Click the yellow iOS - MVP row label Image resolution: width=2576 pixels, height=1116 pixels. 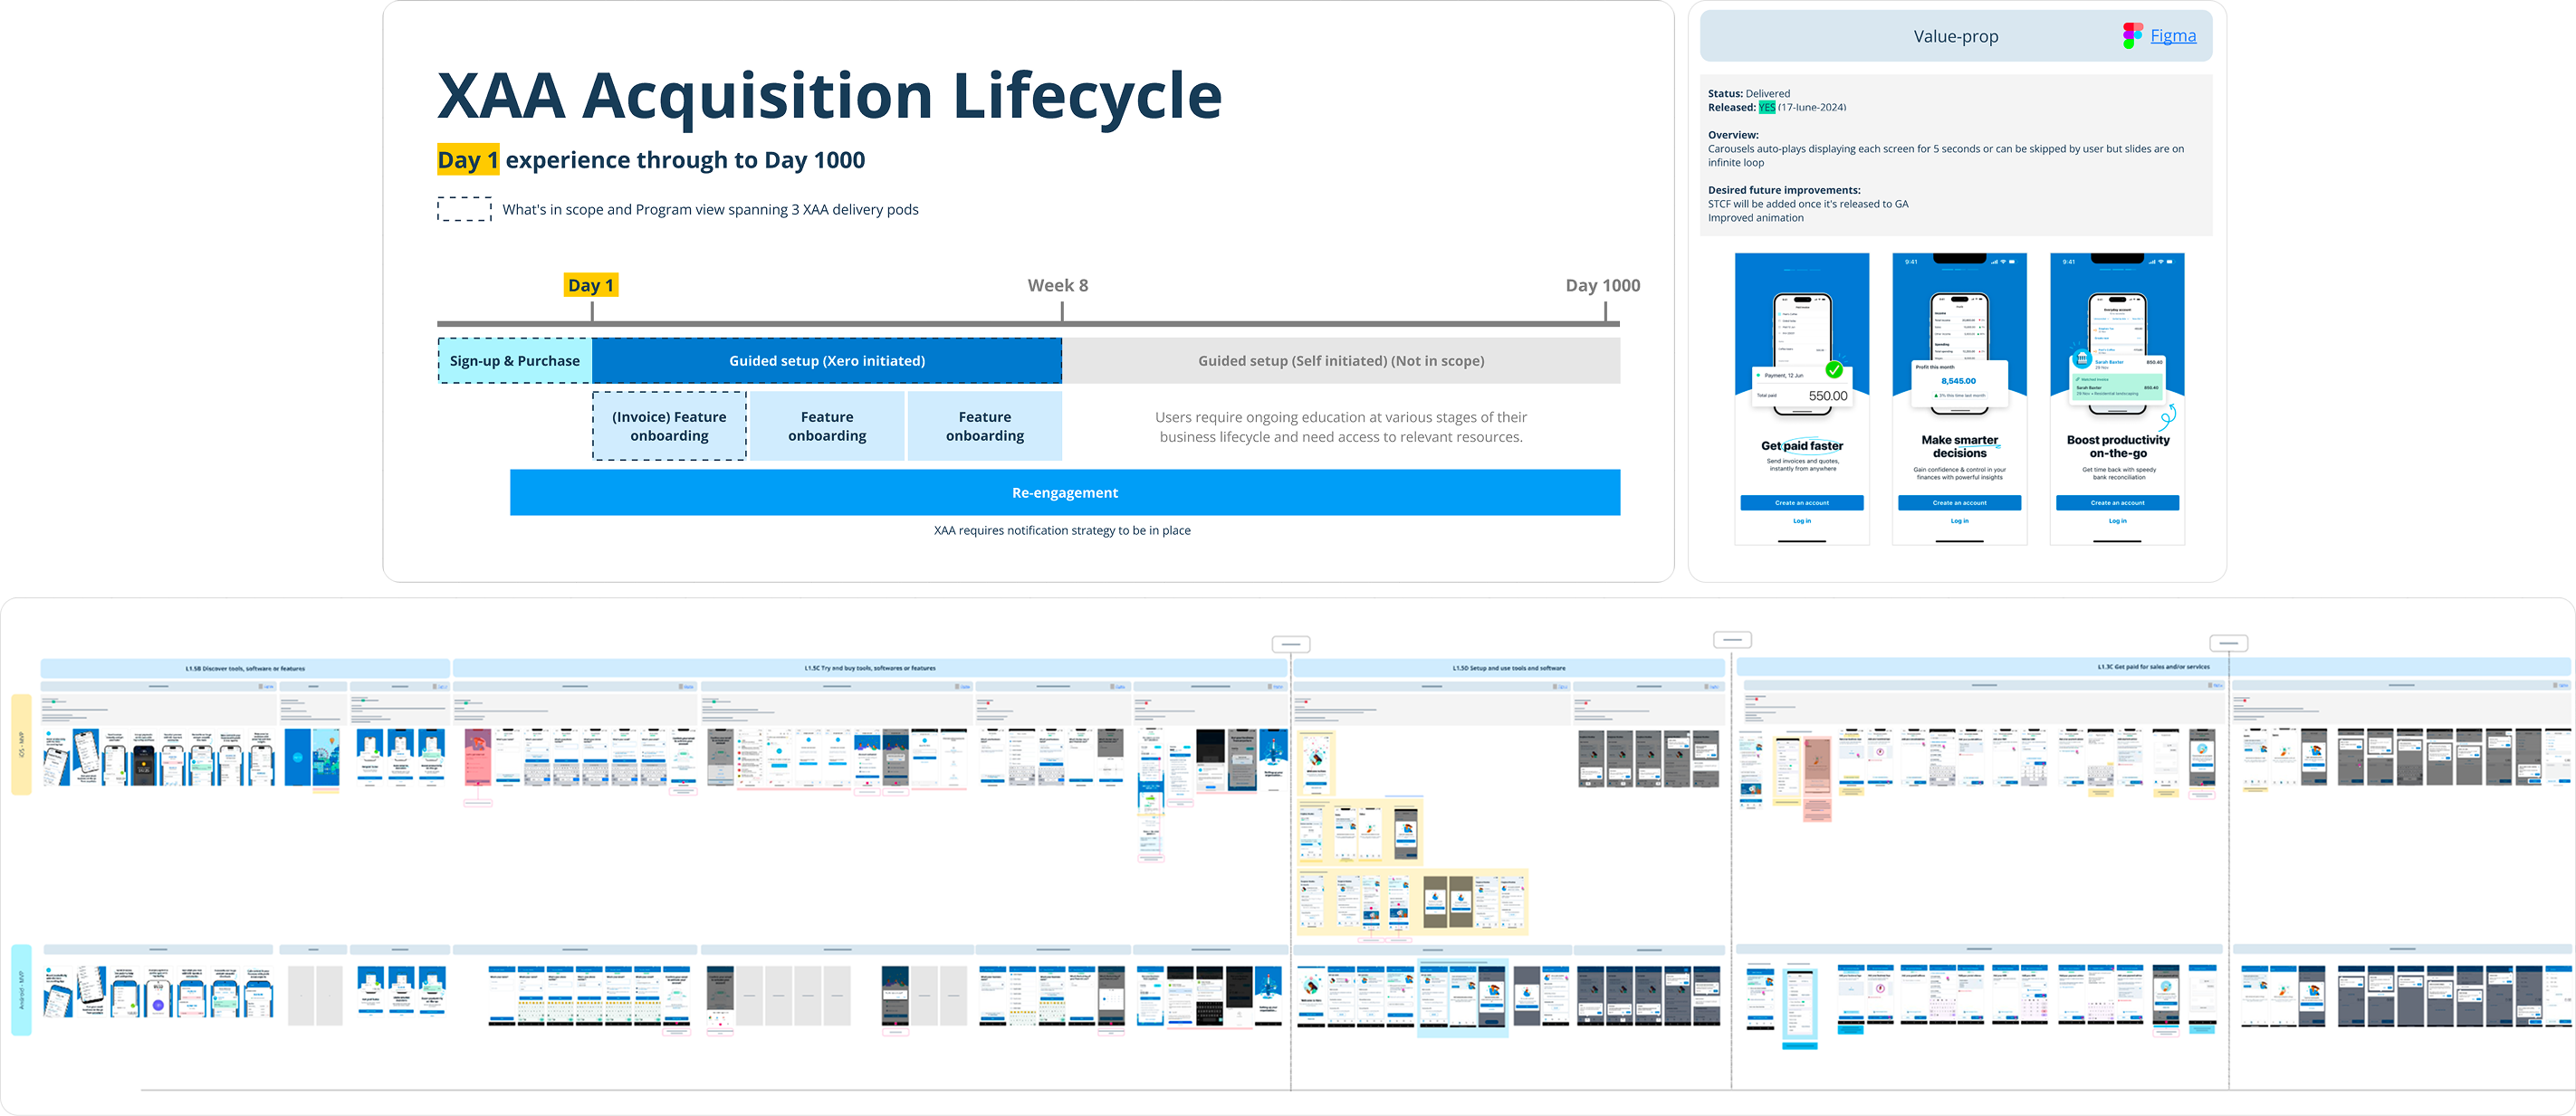coord(21,745)
